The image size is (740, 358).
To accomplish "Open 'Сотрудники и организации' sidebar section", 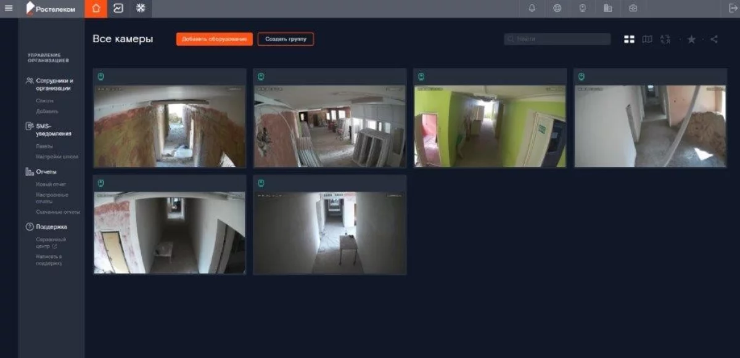I will [54, 84].
